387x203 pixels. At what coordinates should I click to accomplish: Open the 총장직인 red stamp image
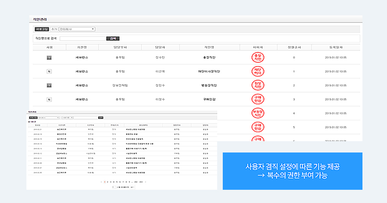coord(258,57)
